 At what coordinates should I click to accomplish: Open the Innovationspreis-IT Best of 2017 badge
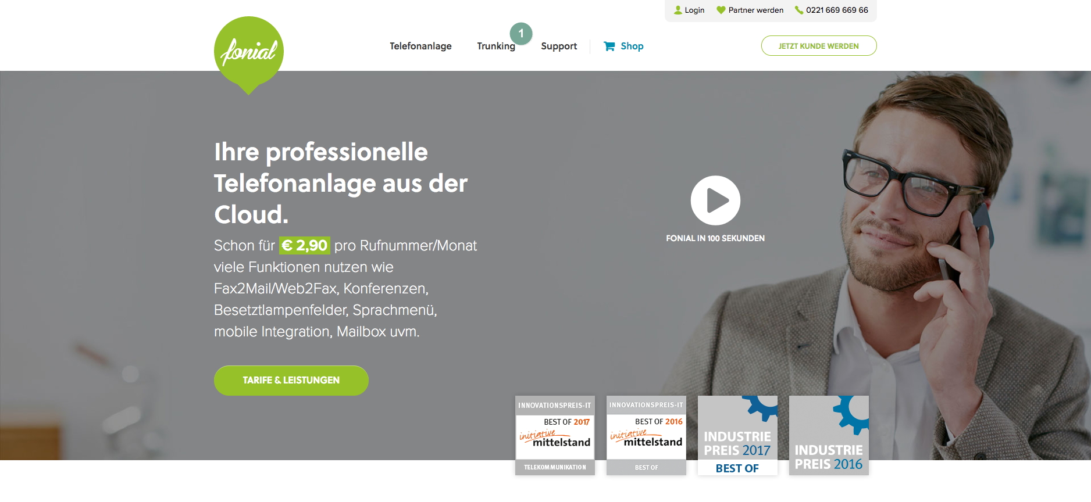[x=555, y=435]
